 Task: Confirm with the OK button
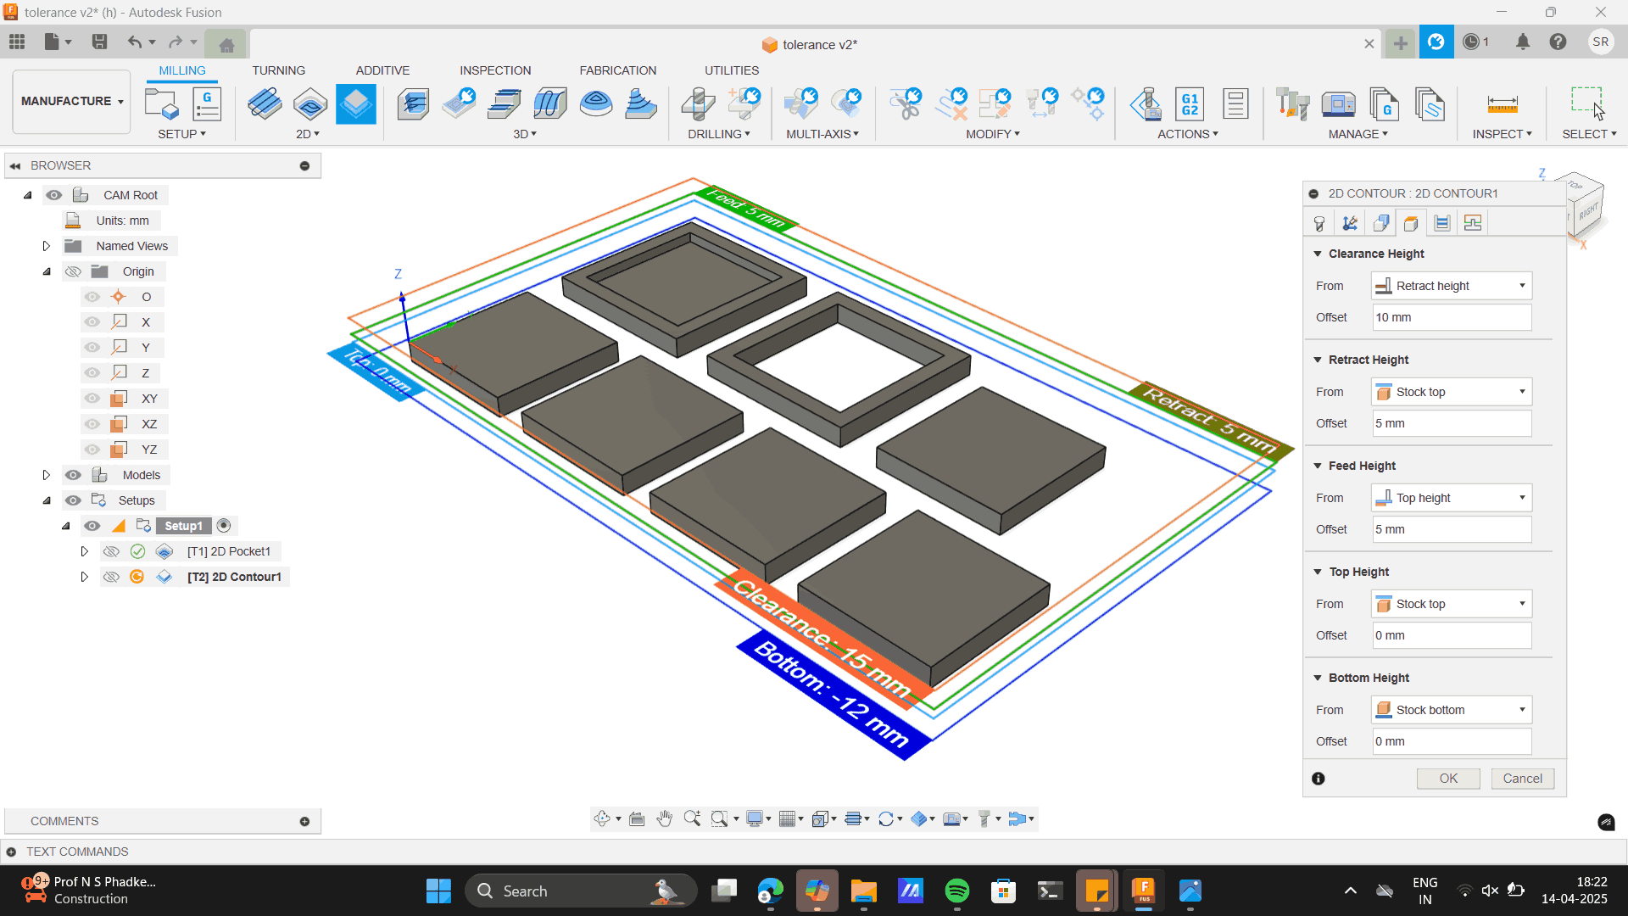click(x=1448, y=779)
